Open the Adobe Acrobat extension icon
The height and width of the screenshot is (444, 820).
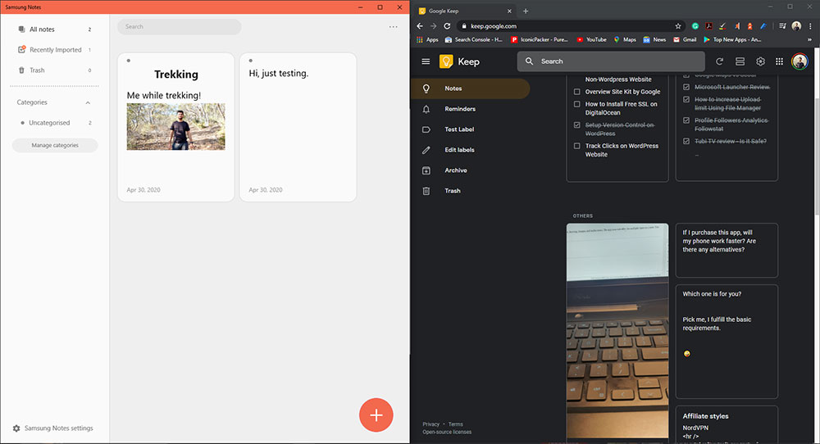[708, 26]
